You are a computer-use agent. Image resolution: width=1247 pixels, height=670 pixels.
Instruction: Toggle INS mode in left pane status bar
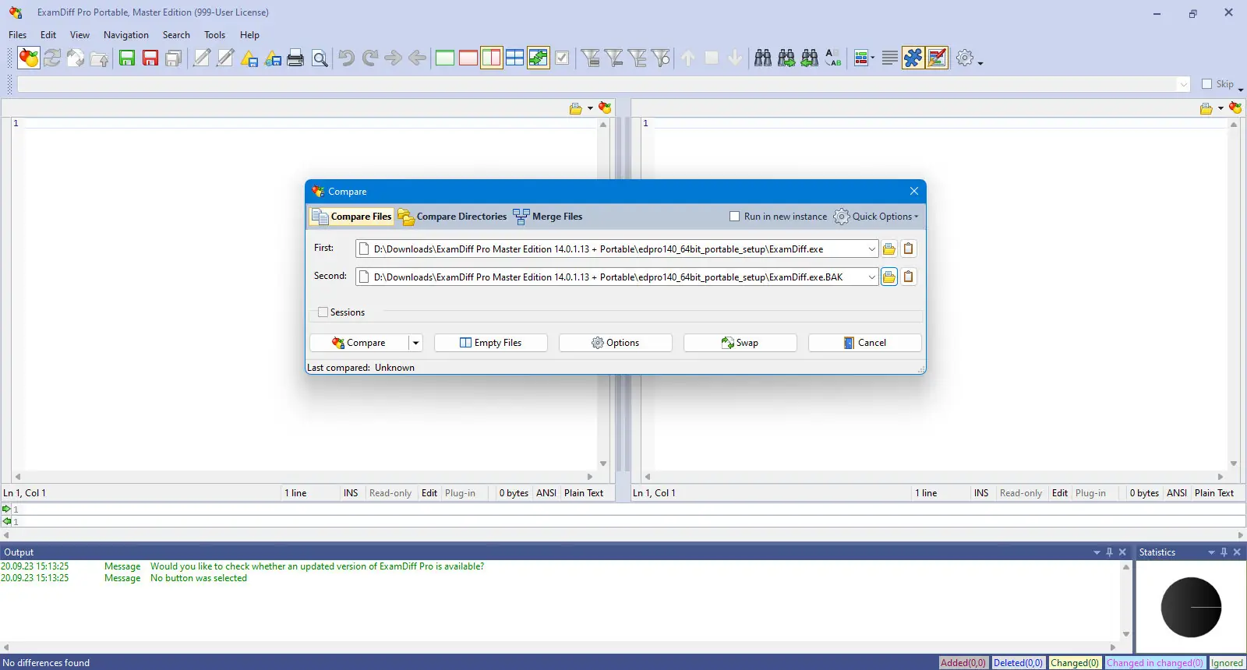[351, 493]
